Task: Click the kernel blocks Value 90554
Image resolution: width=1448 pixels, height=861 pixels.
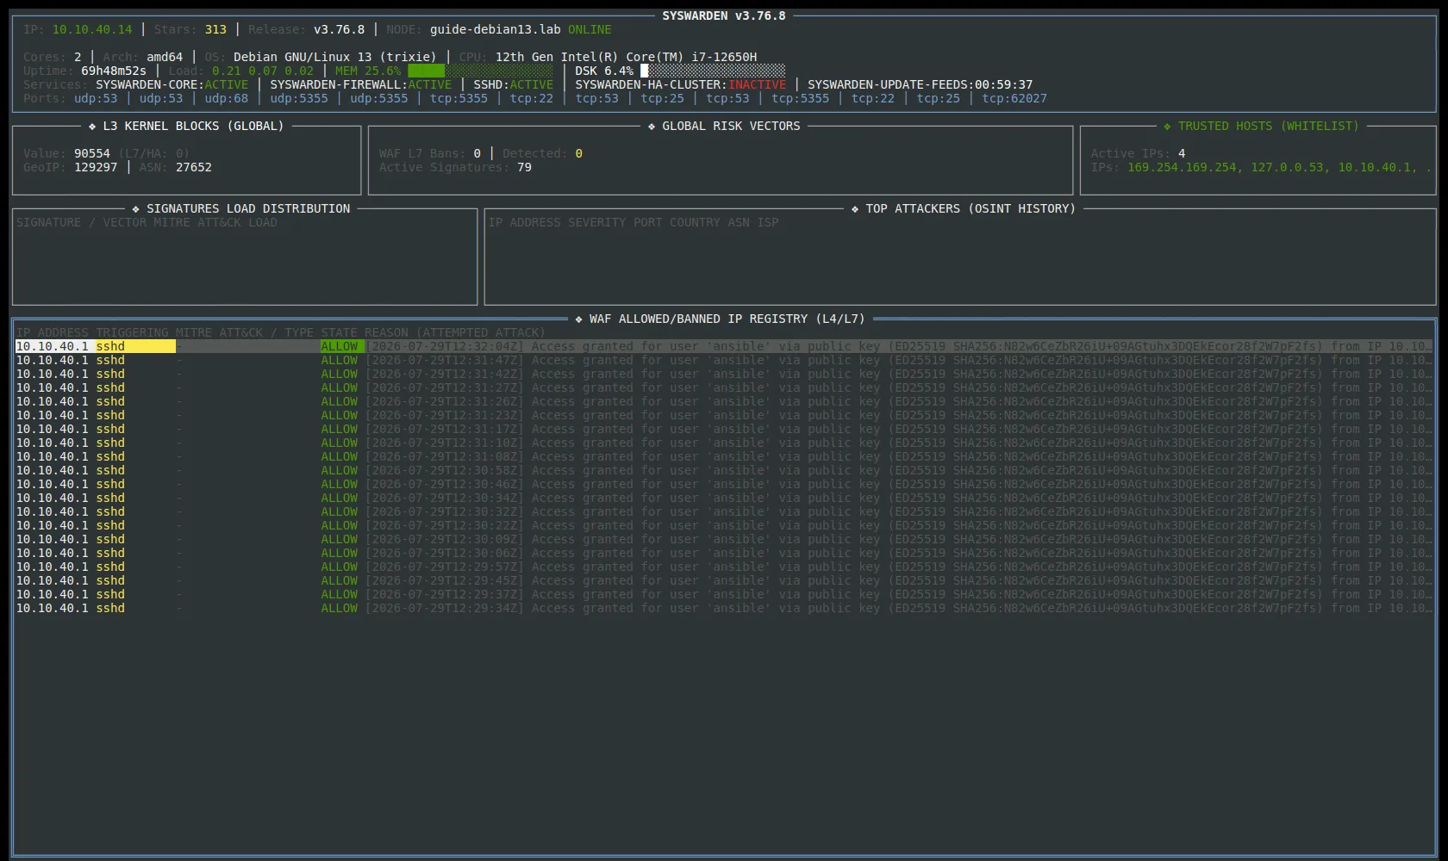Action: [92, 153]
